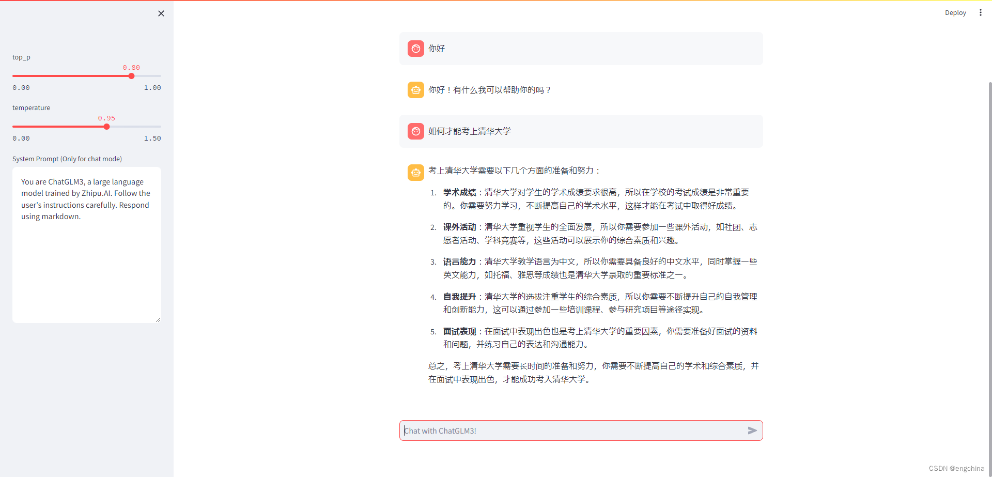Click the bold heading 课外活动

459,227
